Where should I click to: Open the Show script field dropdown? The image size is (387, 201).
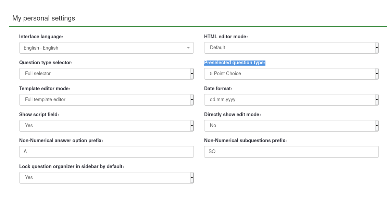[x=106, y=126]
